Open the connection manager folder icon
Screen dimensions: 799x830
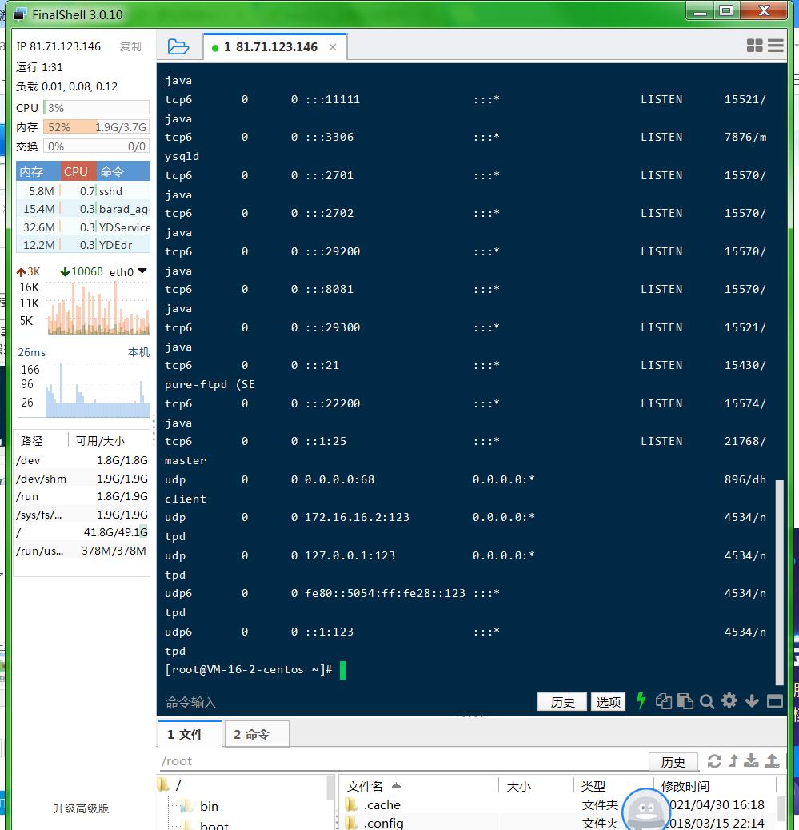coord(178,46)
